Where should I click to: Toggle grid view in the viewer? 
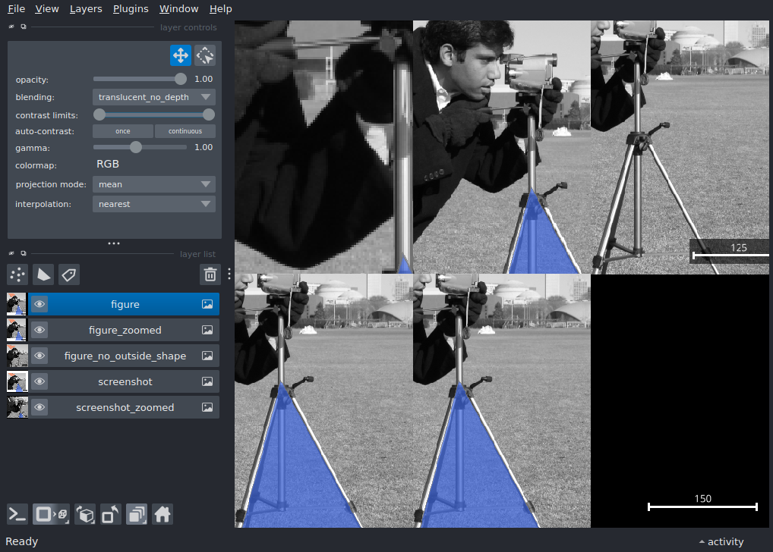click(137, 514)
